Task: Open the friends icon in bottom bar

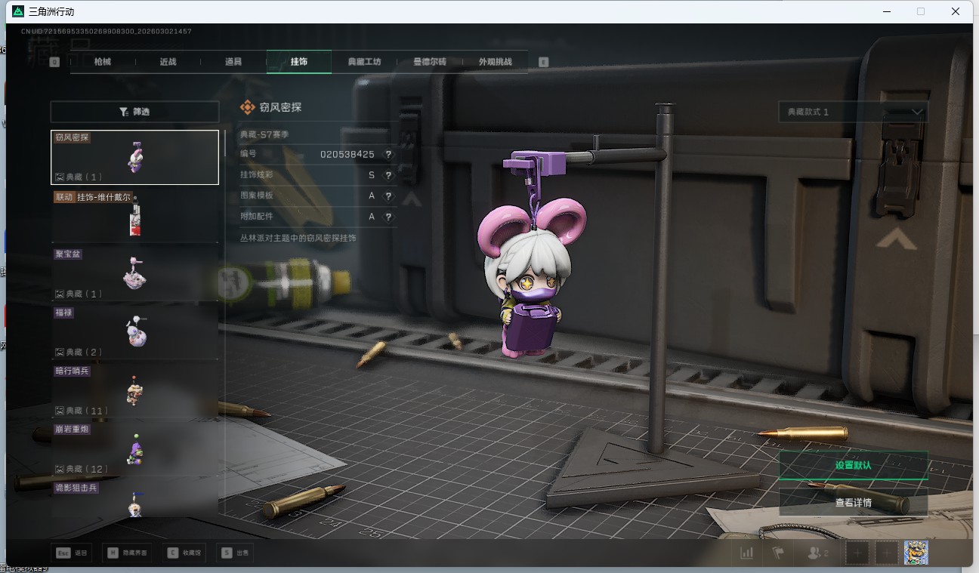Action: tap(817, 553)
